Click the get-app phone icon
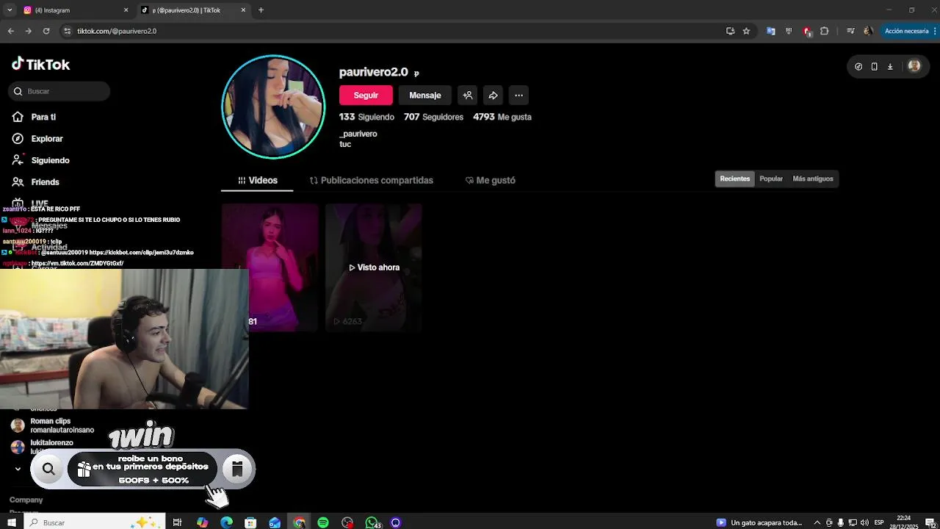The height and width of the screenshot is (529, 940). coord(874,66)
